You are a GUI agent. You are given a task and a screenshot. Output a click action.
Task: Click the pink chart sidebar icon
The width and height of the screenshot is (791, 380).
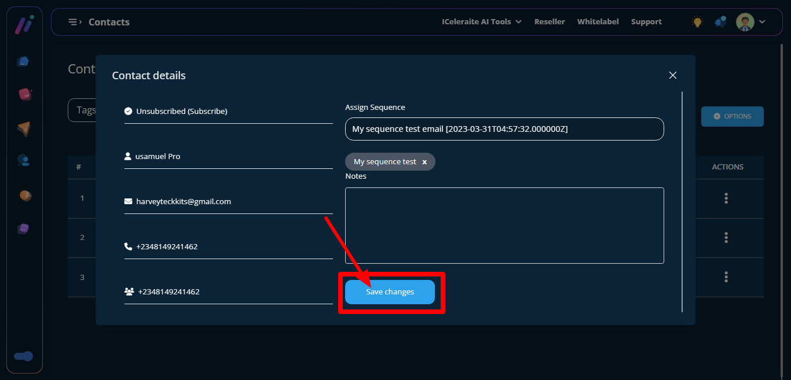click(x=24, y=94)
